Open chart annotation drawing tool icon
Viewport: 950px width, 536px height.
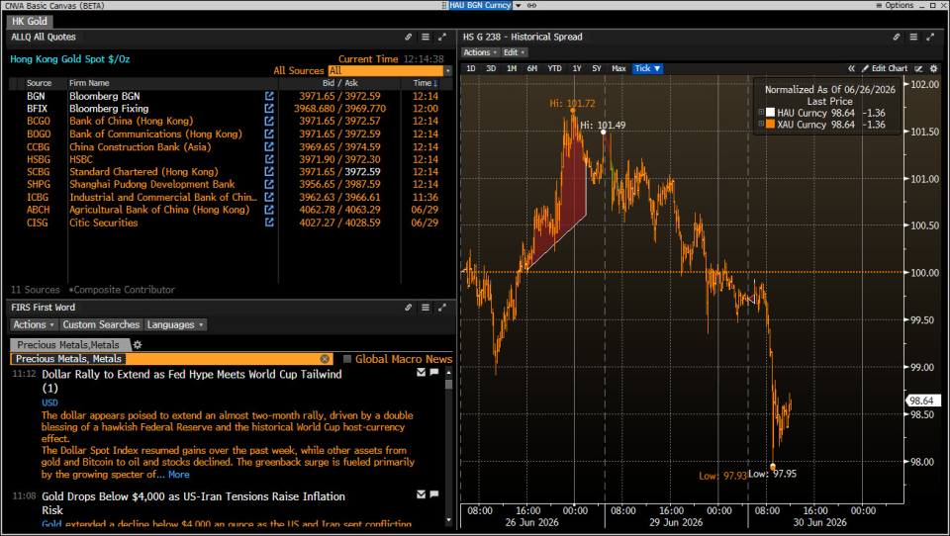918,68
